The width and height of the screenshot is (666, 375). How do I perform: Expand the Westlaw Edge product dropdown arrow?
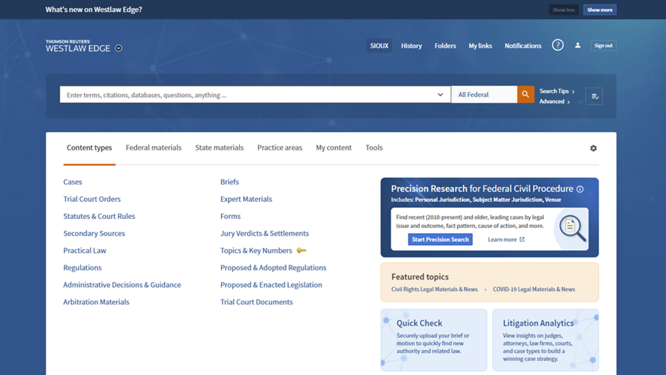pyautogui.click(x=119, y=48)
